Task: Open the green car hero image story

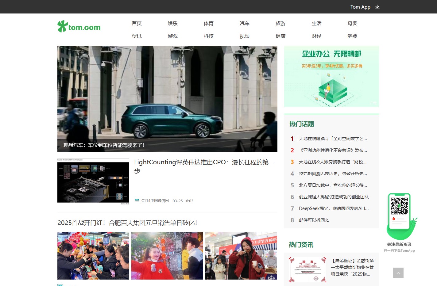Action: pos(167,98)
